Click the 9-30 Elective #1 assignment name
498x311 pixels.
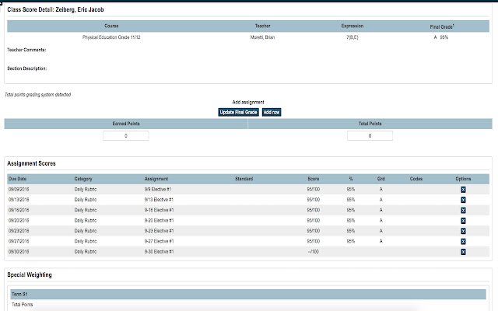[x=159, y=251]
